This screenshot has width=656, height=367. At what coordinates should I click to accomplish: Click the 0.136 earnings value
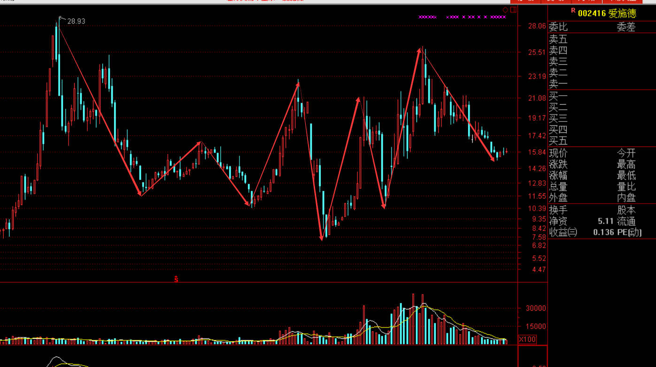click(x=603, y=232)
